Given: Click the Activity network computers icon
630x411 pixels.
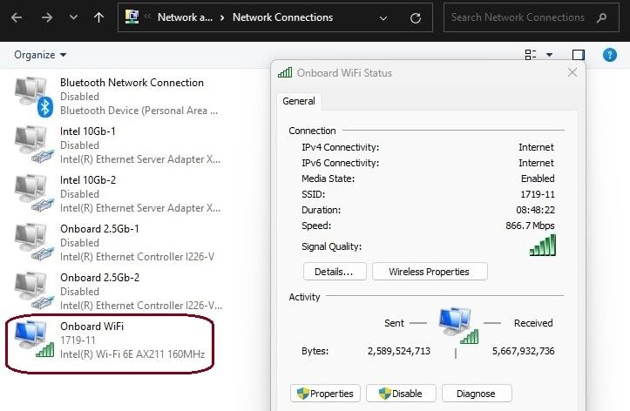Looking at the screenshot, I should click(458, 326).
